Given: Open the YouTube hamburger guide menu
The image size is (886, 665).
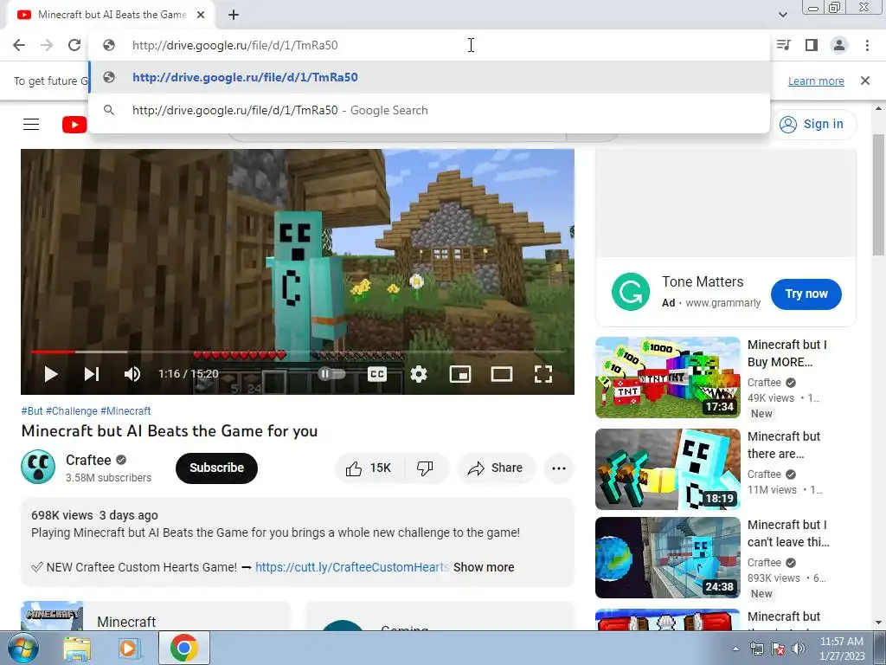Looking at the screenshot, I should tap(31, 125).
